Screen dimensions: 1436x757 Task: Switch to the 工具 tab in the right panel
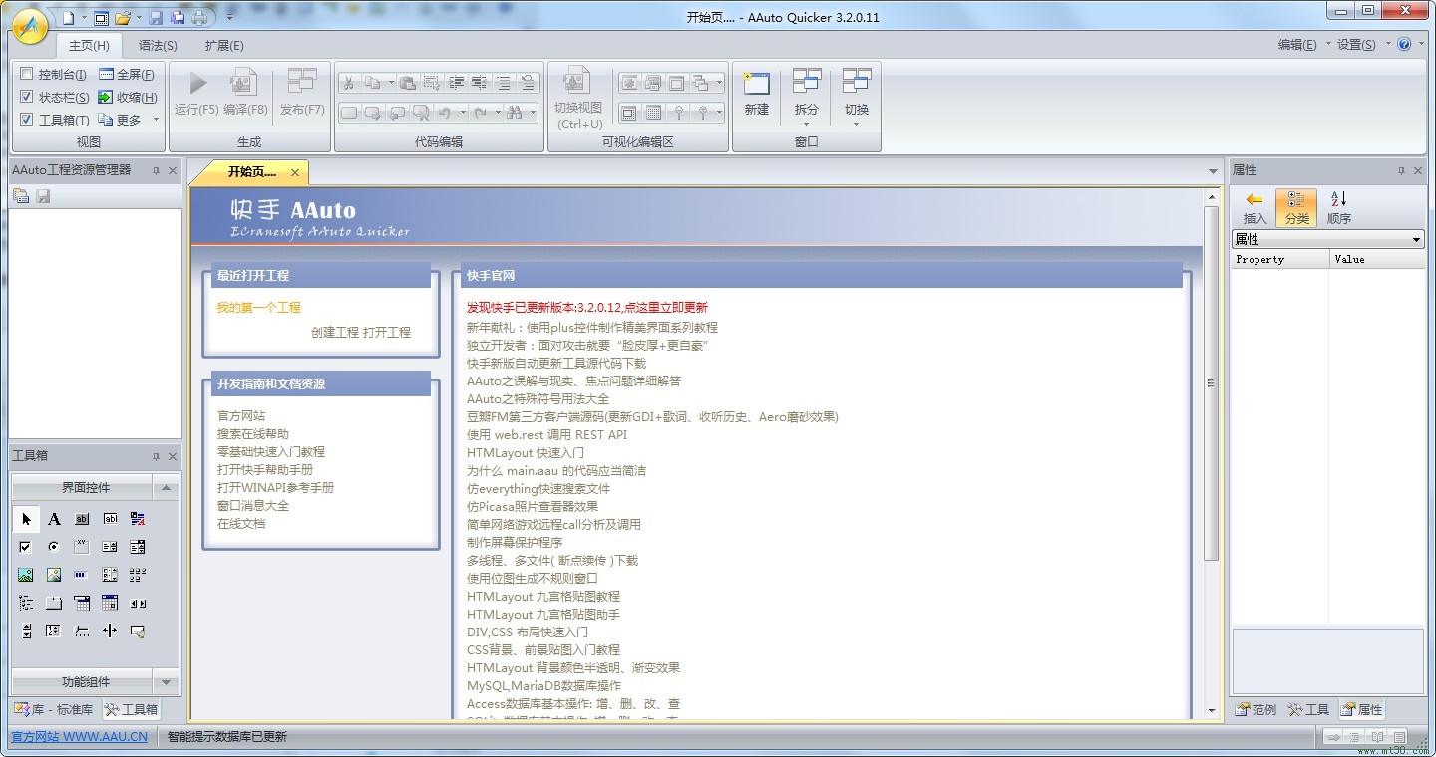point(1308,710)
